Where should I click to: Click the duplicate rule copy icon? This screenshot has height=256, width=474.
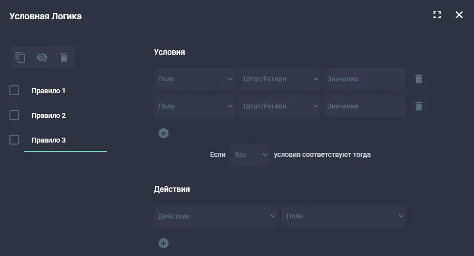point(20,57)
